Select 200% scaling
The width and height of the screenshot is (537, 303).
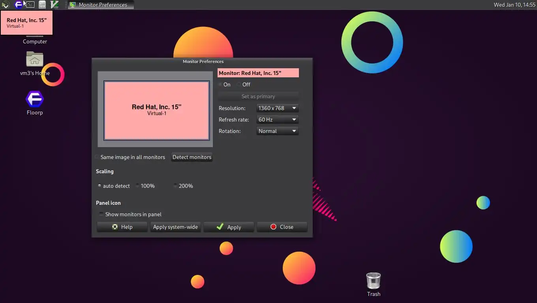coord(183,186)
